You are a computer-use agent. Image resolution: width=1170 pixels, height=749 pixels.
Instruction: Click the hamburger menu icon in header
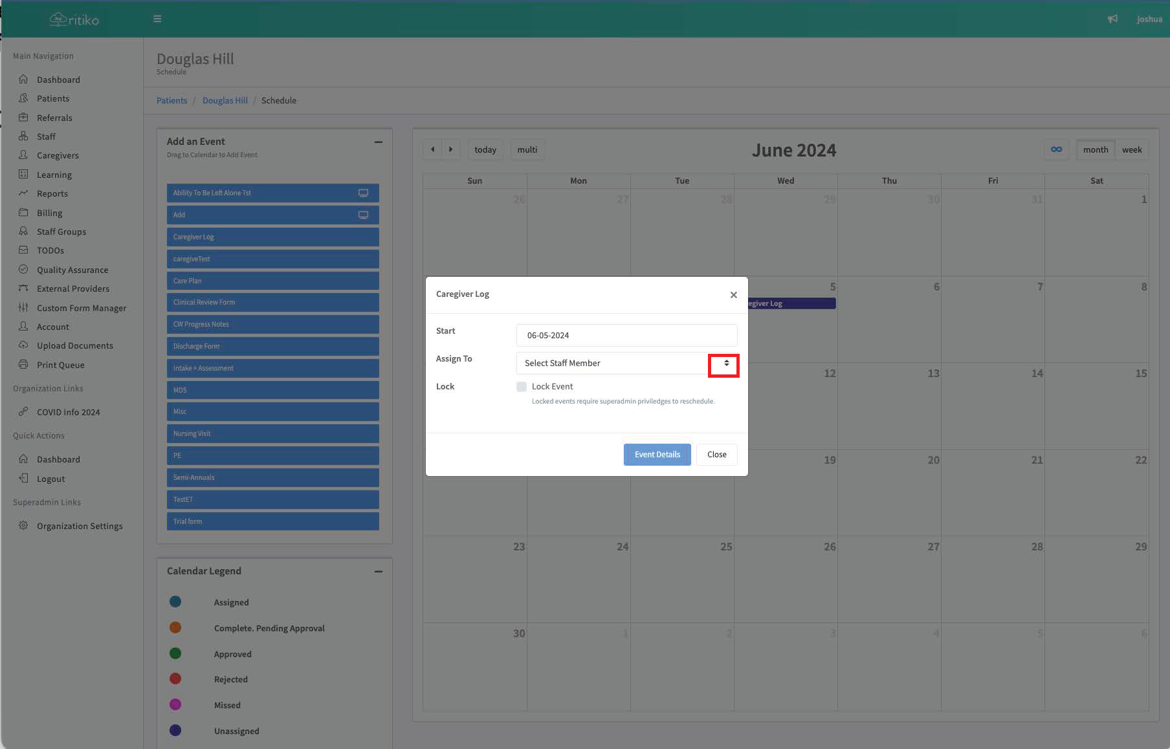click(157, 19)
